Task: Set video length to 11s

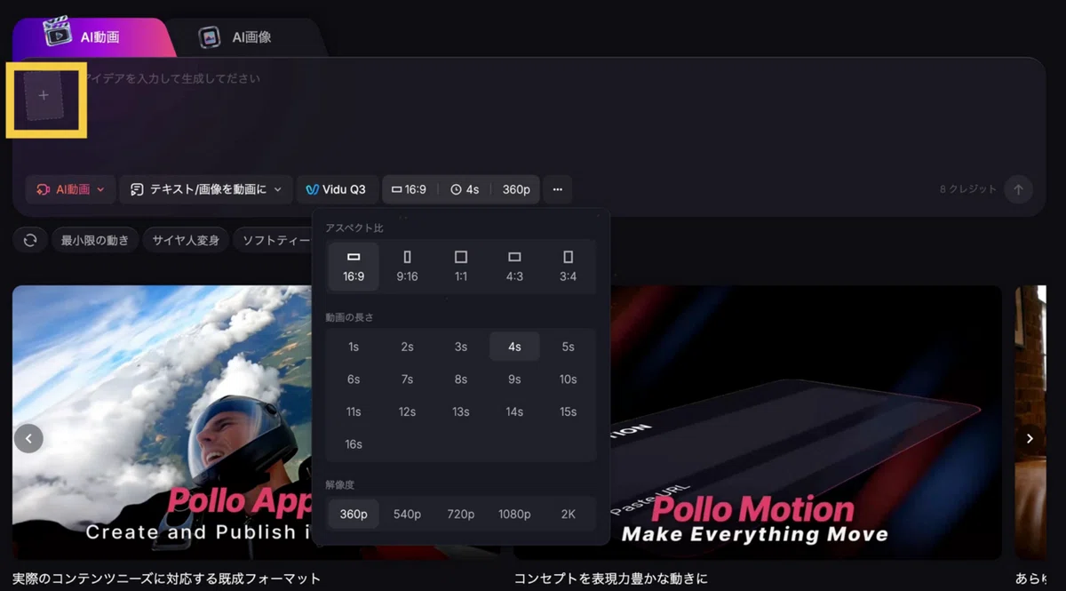Action: click(354, 411)
